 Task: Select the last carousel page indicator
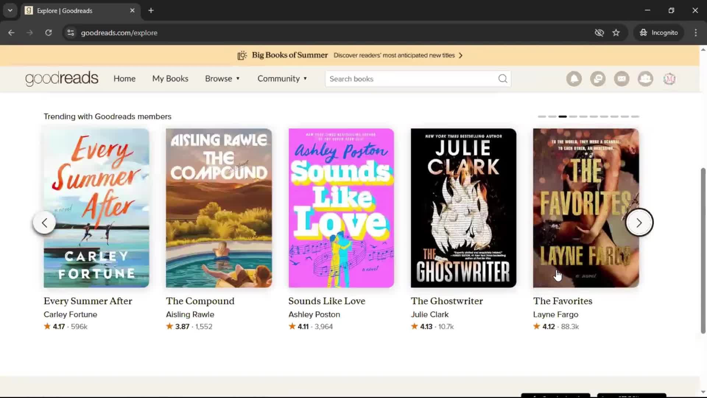635,116
